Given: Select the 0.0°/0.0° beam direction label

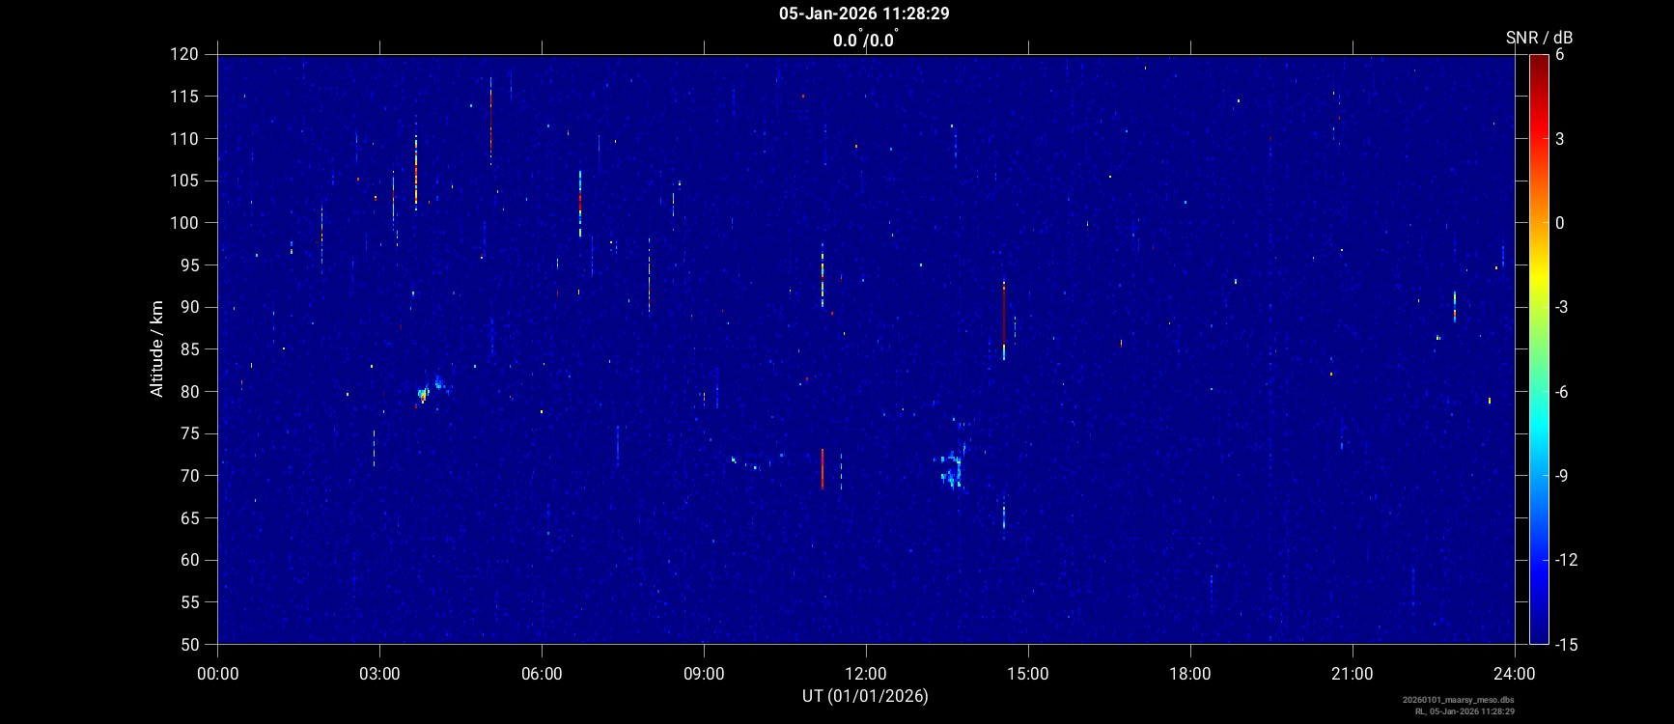Looking at the screenshot, I should pyautogui.click(x=864, y=40).
